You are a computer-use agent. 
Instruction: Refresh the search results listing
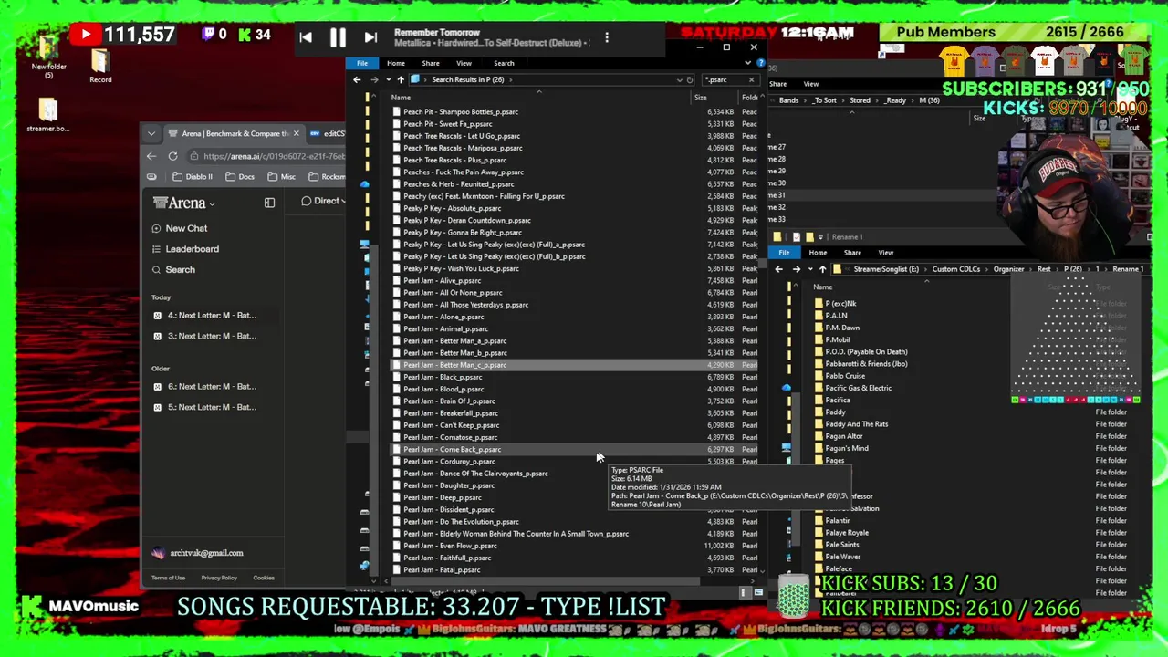690,79
